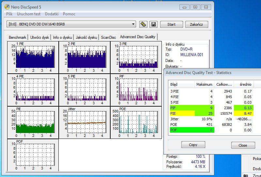Click the 1 PIE graph
This screenshot has width=261, height=177.
pyautogui.click(x=33, y=57)
